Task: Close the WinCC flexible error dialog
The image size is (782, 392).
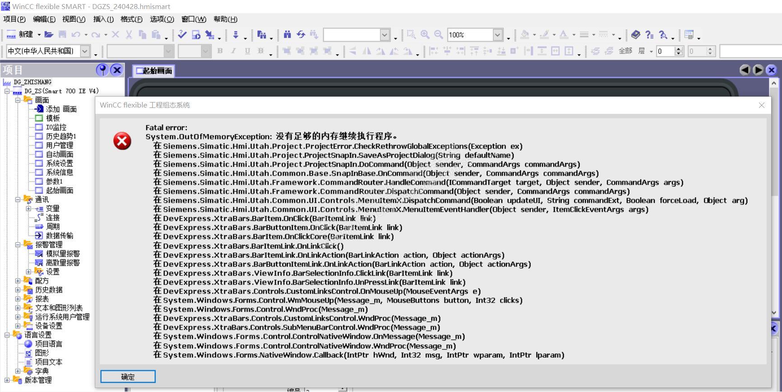Action: click(762, 105)
